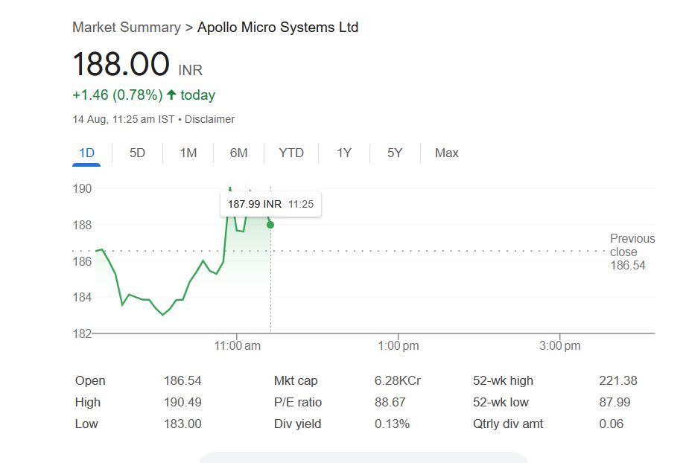This screenshot has width=689, height=463.
Task: Click the 11:00 am axis label
Action: click(x=237, y=345)
